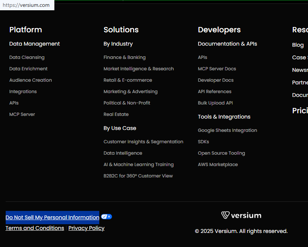The height and width of the screenshot is (247, 308).
Task: Select Retail & E-commerce solution
Action: coord(128,80)
